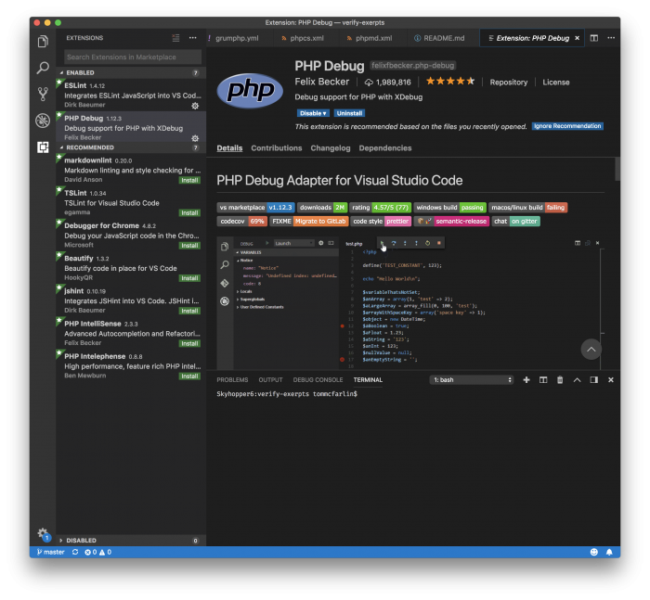Install the TSLint extension
This screenshot has height=600, width=650.
pyautogui.click(x=189, y=213)
